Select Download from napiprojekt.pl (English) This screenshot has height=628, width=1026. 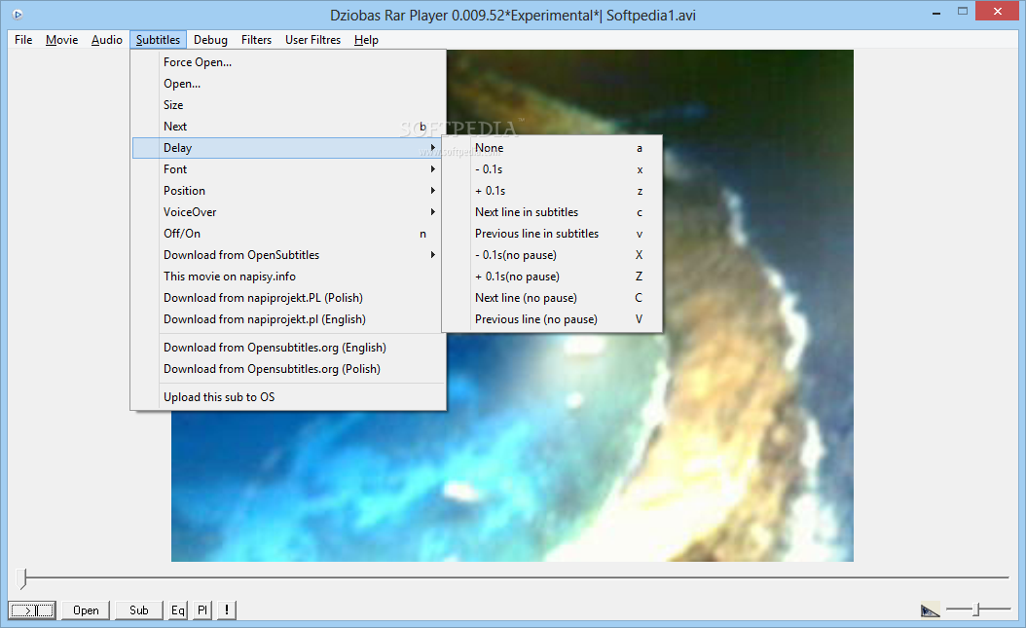(x=288, y=319)
